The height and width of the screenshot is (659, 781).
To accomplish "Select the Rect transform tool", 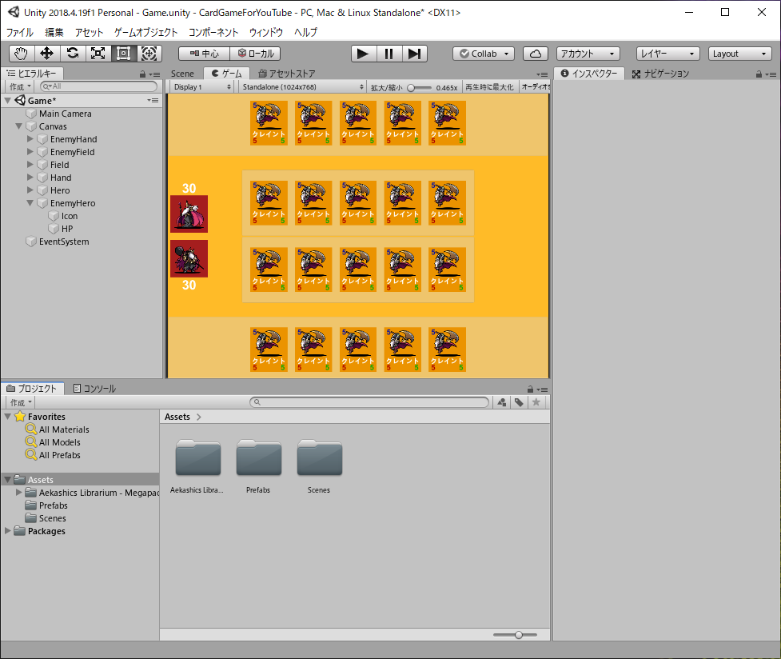I will [x=124, y=54].
